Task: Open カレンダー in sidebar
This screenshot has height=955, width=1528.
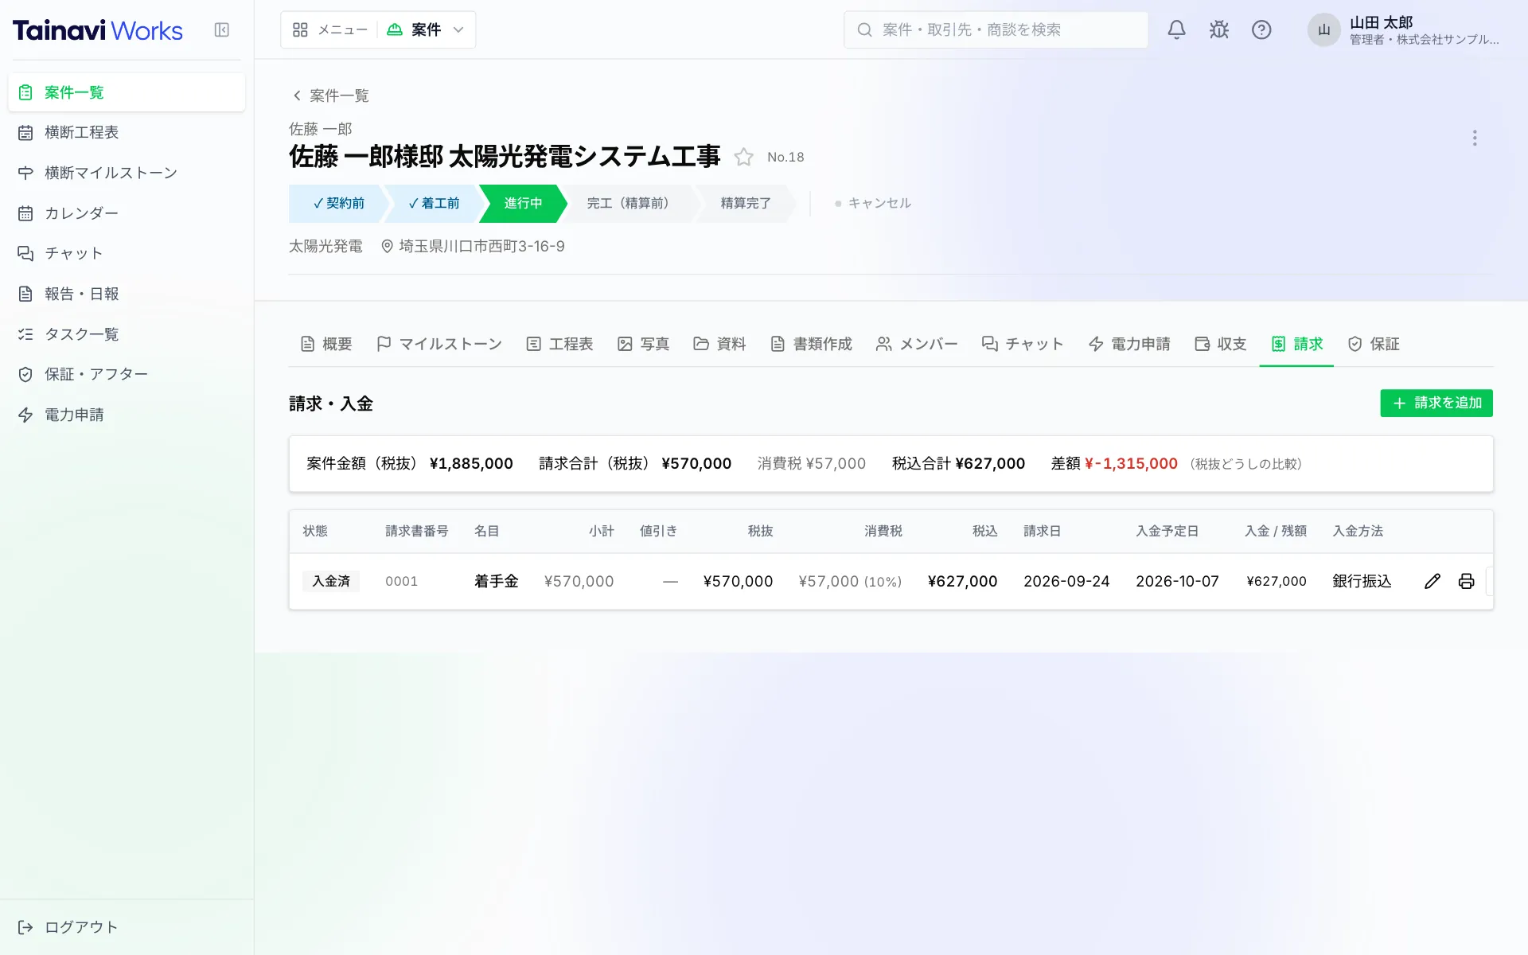Action: [127, 213]
